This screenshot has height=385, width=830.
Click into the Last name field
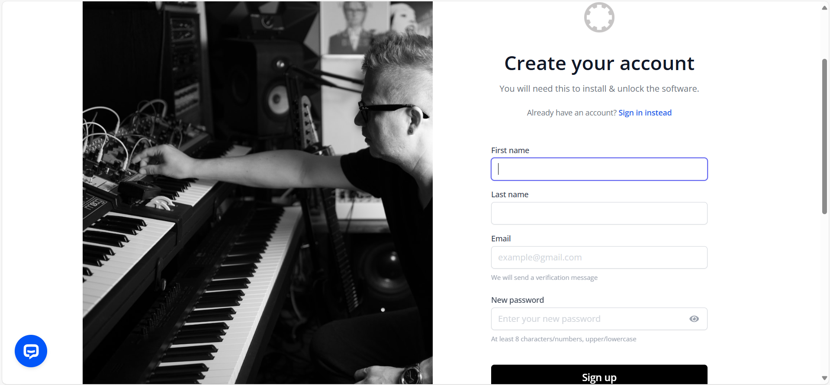[599, 213]
